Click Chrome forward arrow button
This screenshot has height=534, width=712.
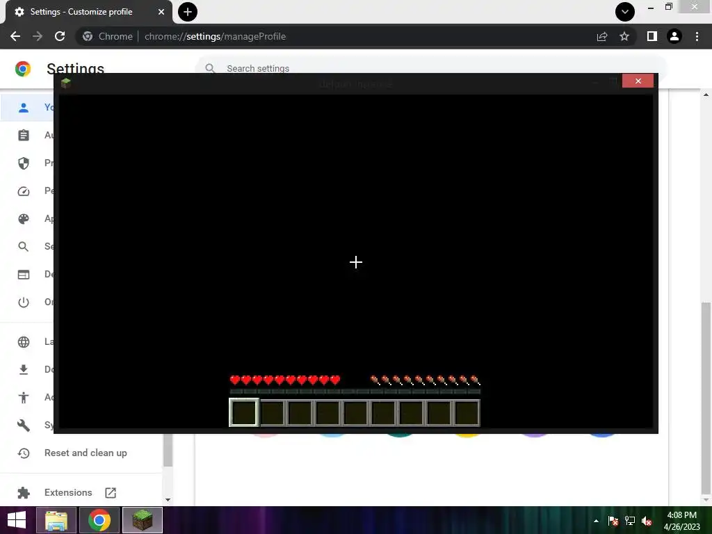(38, 36)
